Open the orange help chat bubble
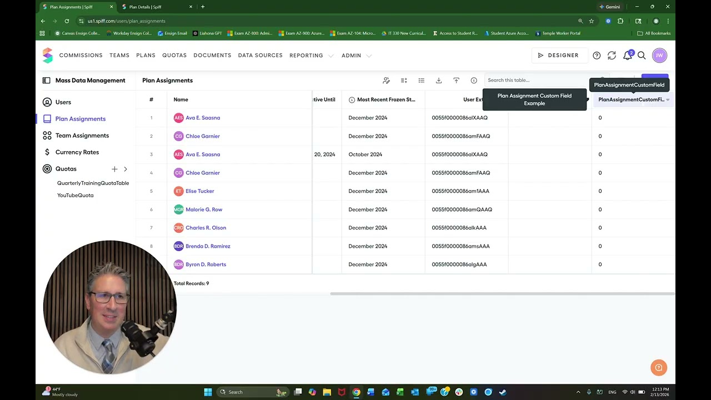Image resolution: width=711 pixels, height=400 pixels. pyautogui.click(x=658, y=367)
